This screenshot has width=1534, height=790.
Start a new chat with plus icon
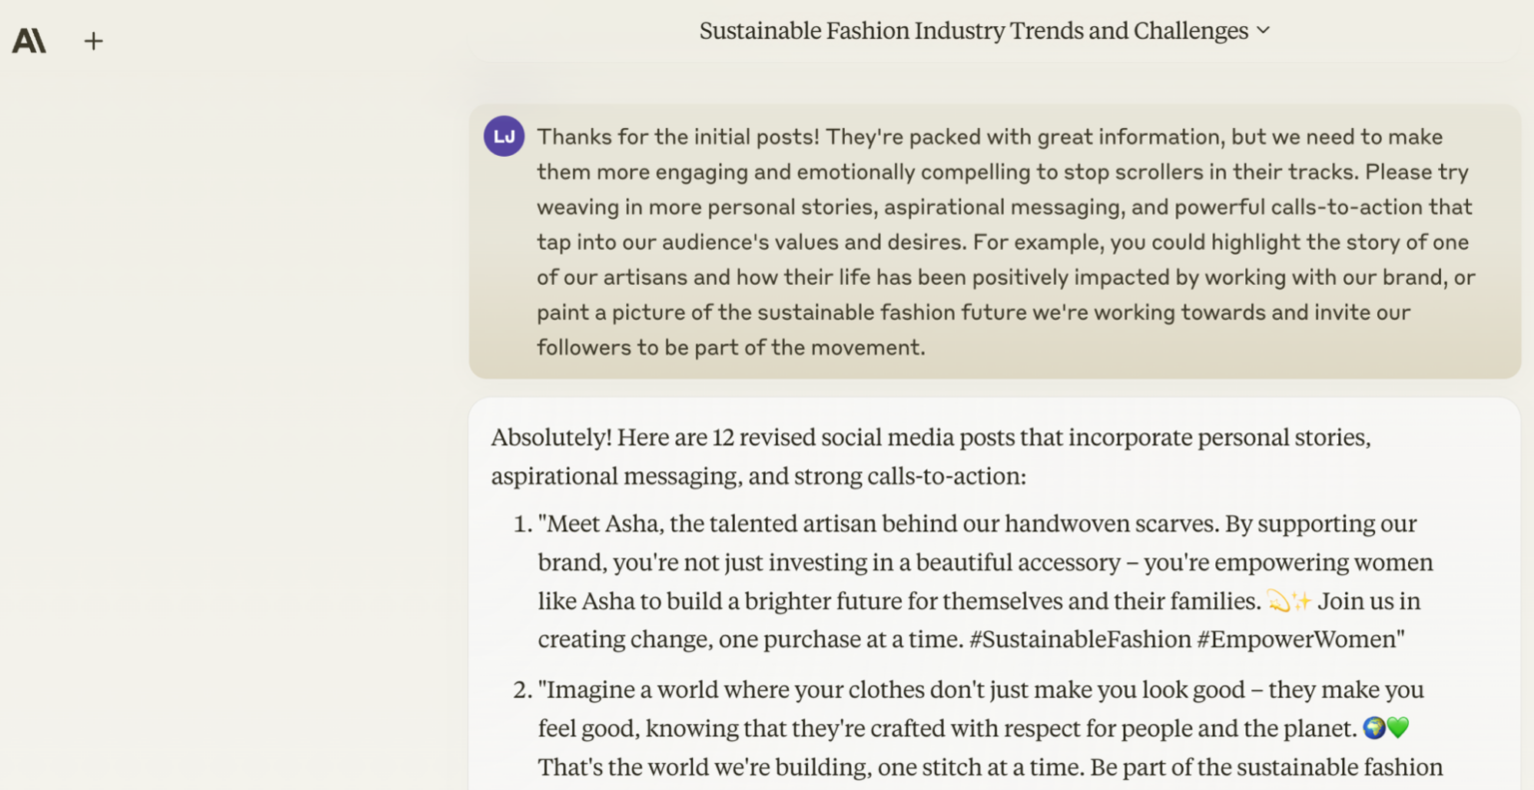[x=93, y=41]
